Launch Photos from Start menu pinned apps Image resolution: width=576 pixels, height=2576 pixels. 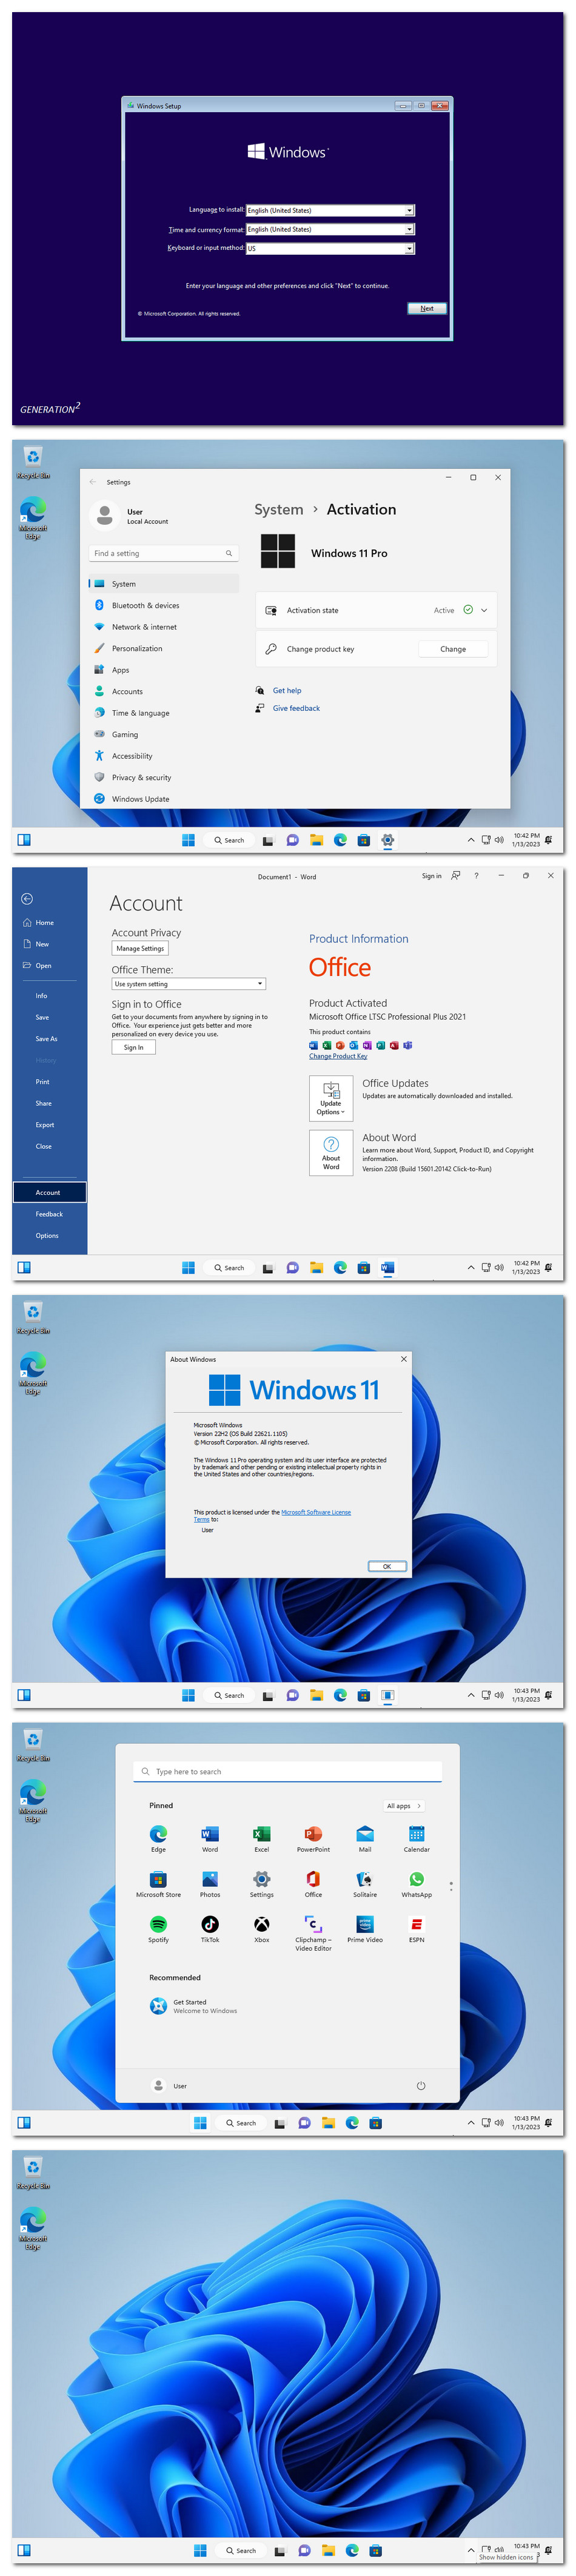[x=210, y=1884]
